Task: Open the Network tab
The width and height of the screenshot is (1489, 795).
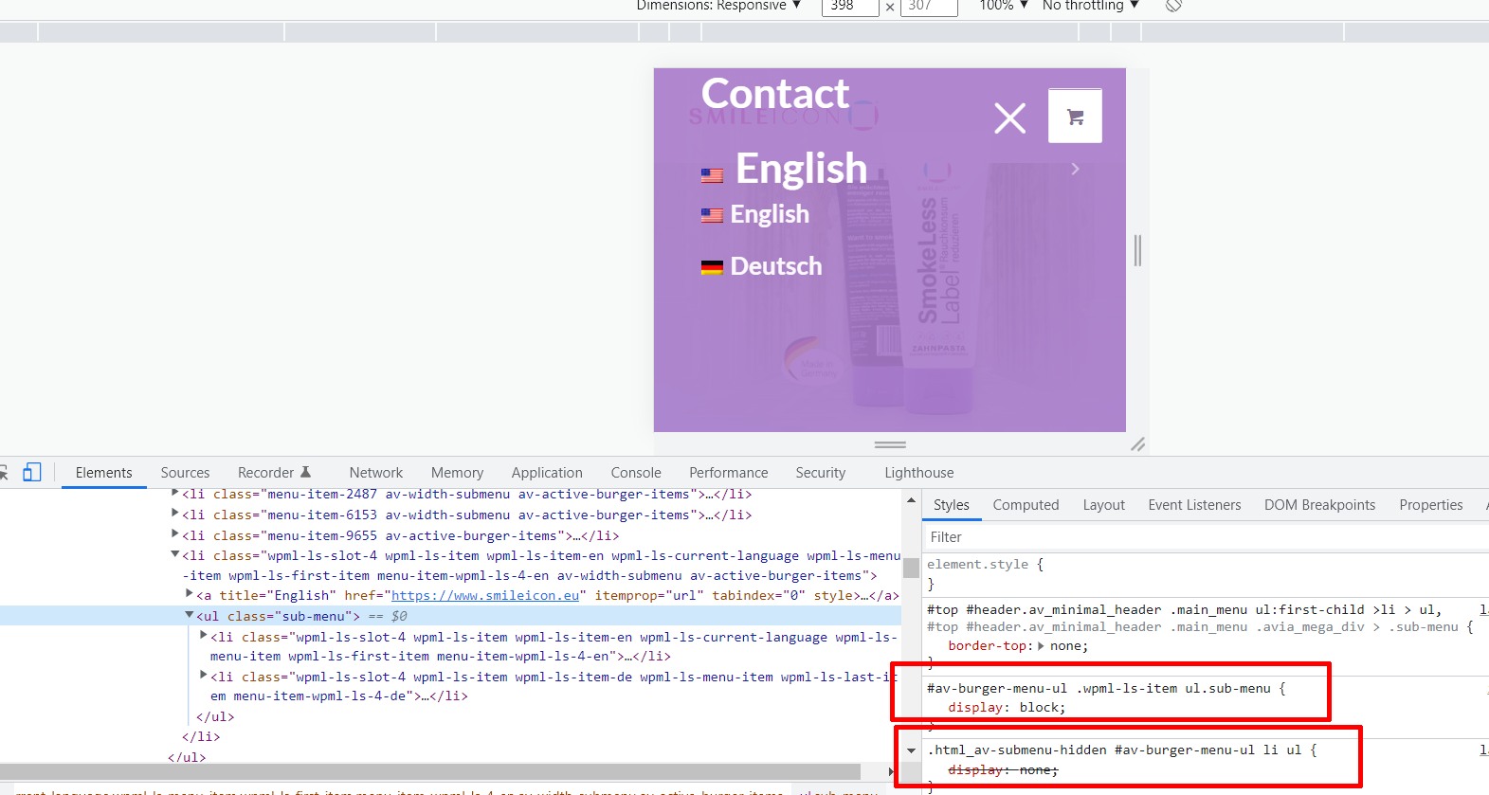Action: coord(375,473)
